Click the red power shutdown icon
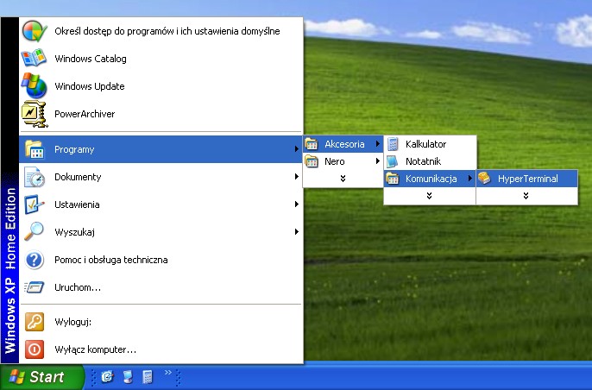The width and height of the screenshot is (592, 390). pyautogui.click(x=35, y=349)
